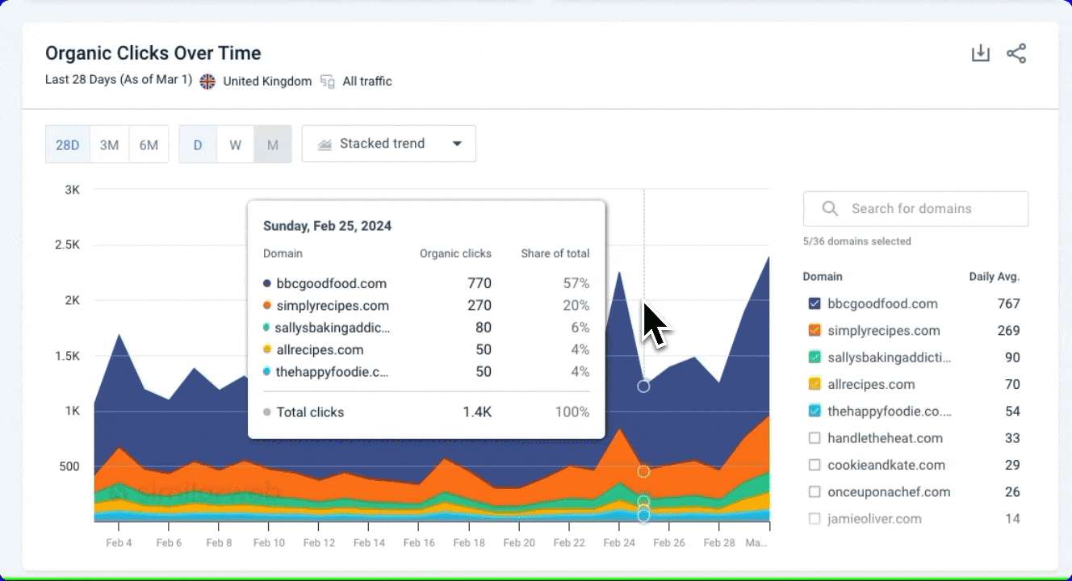The width and height of the screenshot is (1072, 581).
Task: Click the Daily Avg. column header
Action: 995,277
